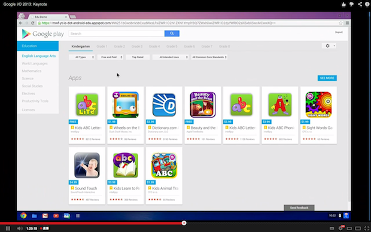Click the Apps section heading
The image size is (371, 232).
75,78
